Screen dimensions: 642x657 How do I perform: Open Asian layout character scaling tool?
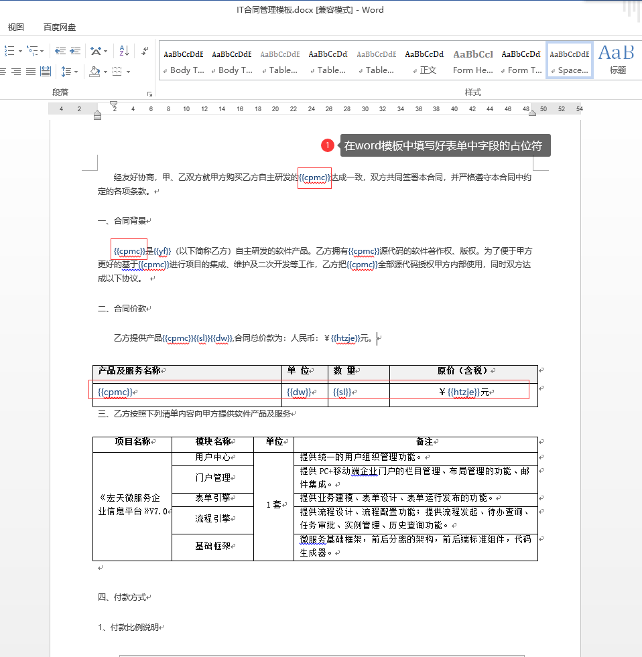[x=96, y=51]
